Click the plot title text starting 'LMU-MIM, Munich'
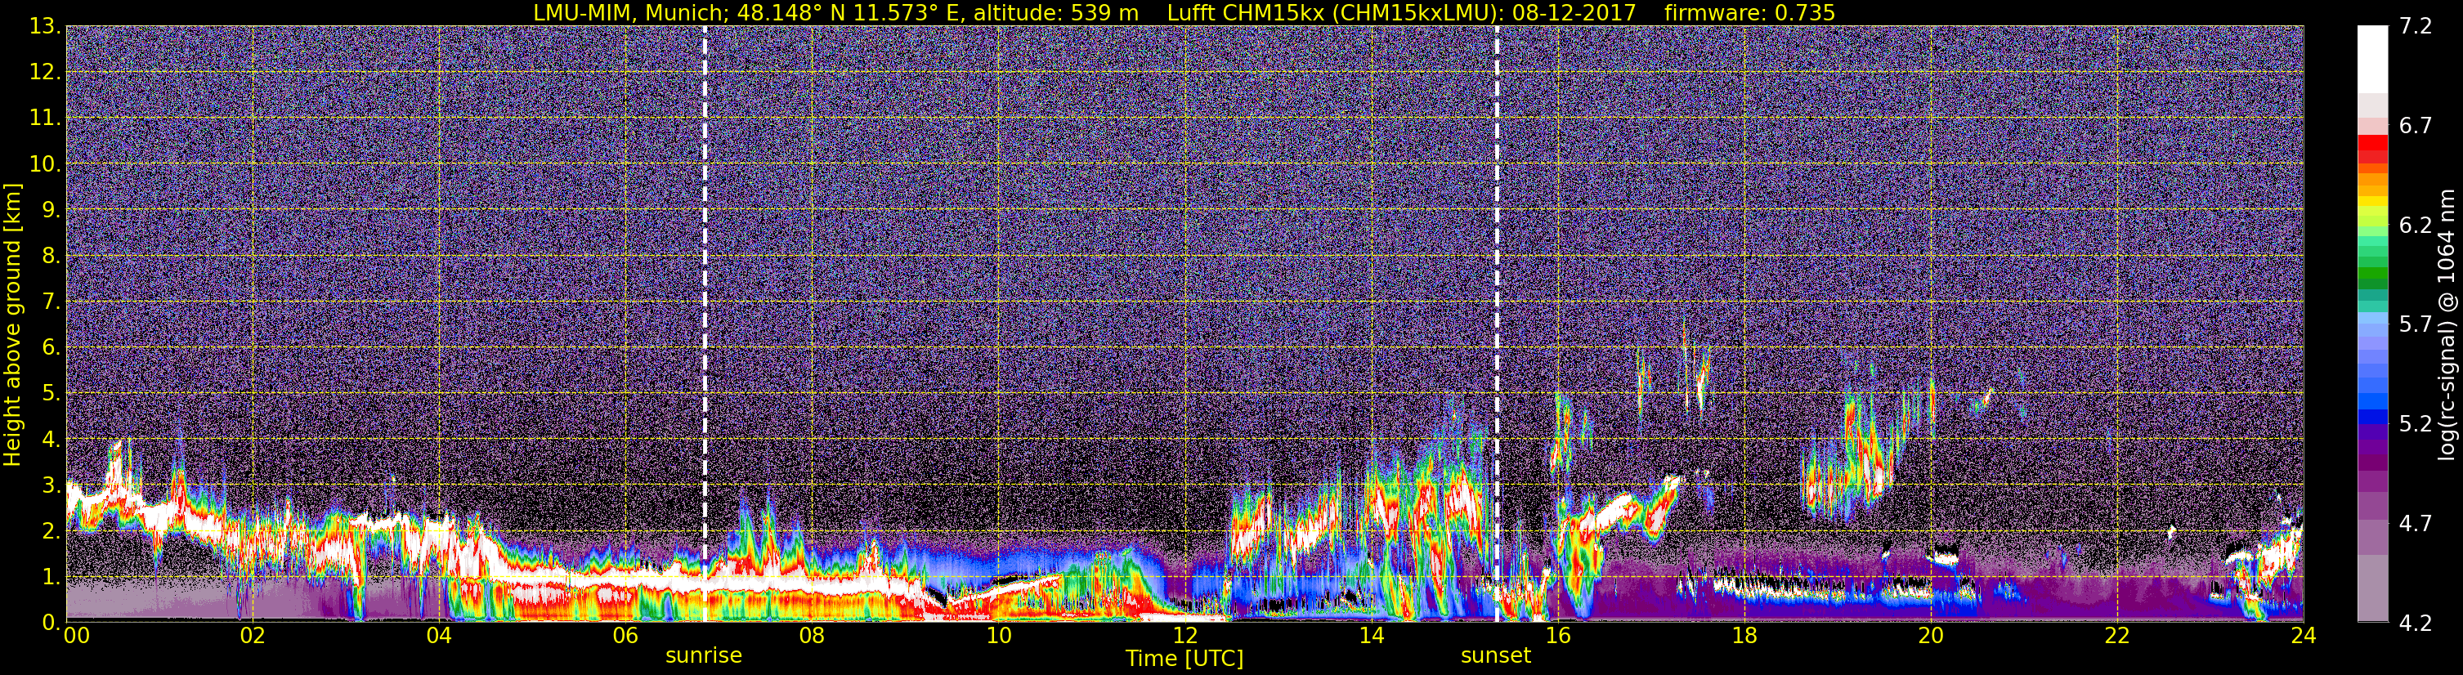Viewport: 2463px width, 675px height. [x=1183, y=12]
